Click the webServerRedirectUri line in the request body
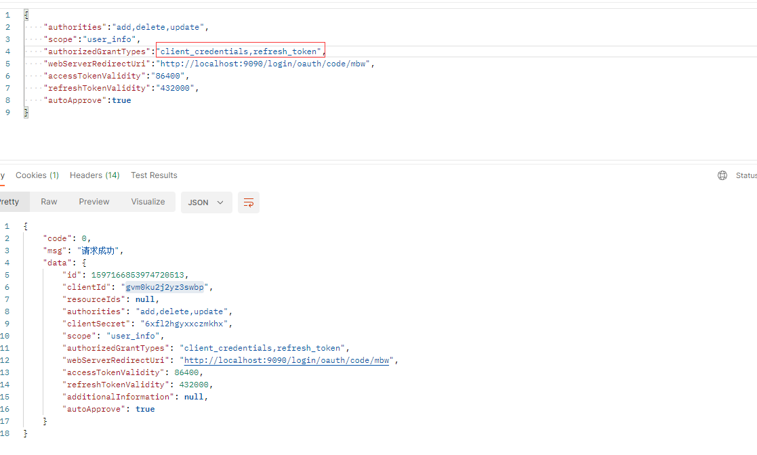This screenshot has width=757, height=455. (x=209, y=64)
